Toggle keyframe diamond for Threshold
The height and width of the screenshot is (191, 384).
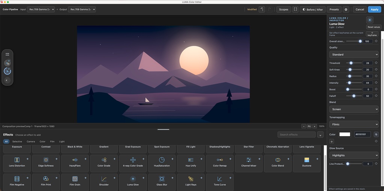(376, 63)
